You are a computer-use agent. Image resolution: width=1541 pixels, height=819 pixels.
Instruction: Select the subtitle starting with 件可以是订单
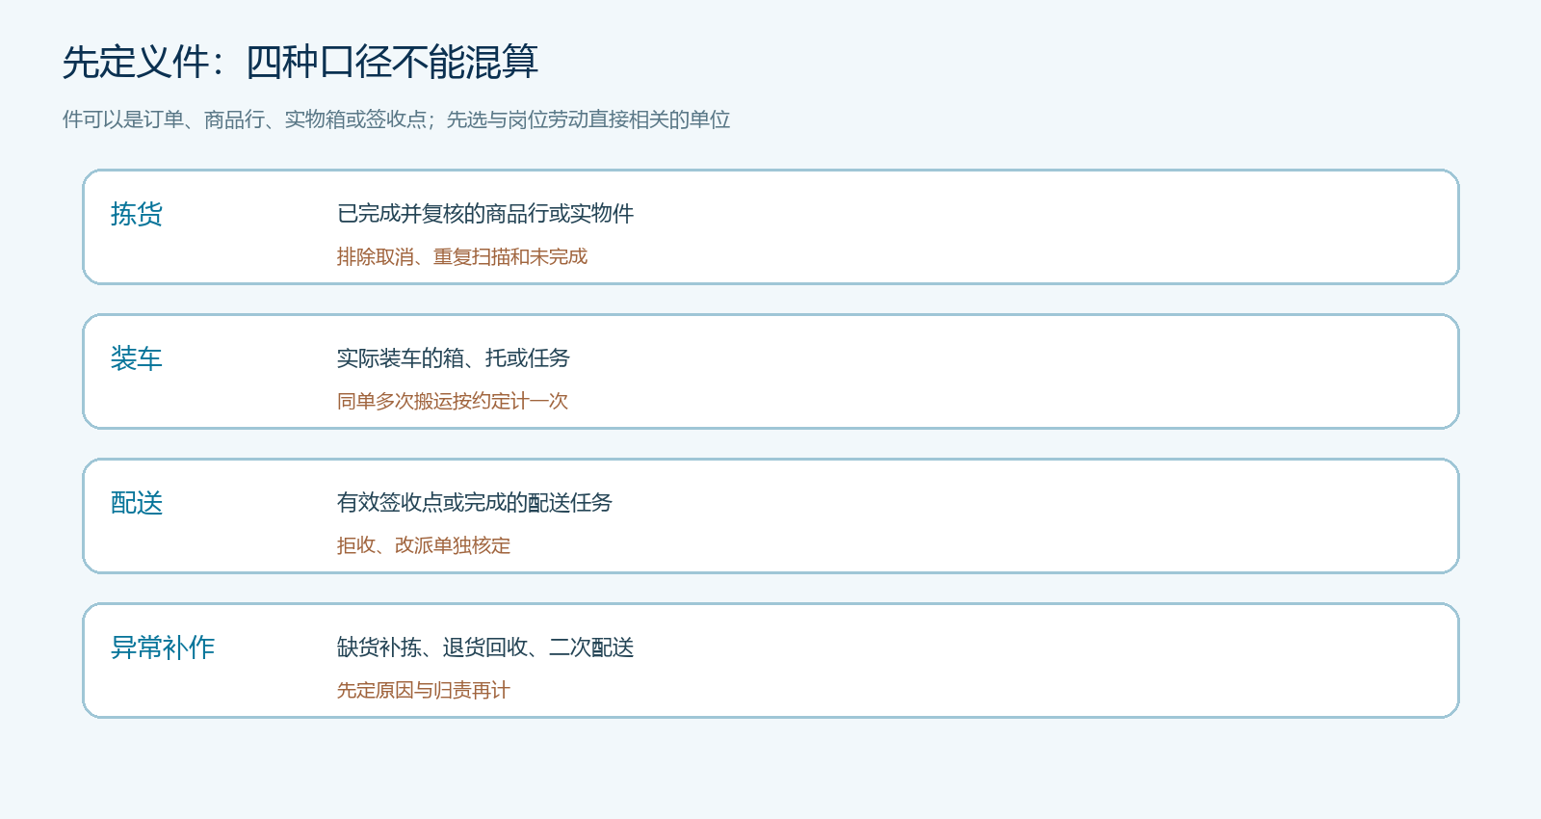396,119
